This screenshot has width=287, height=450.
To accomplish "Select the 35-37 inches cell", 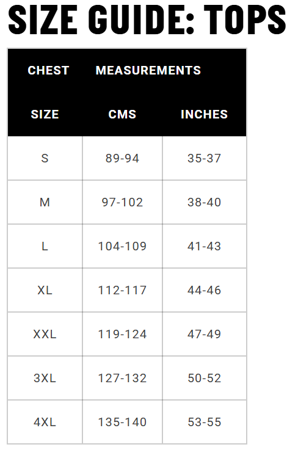I will (x=205, y=158).
